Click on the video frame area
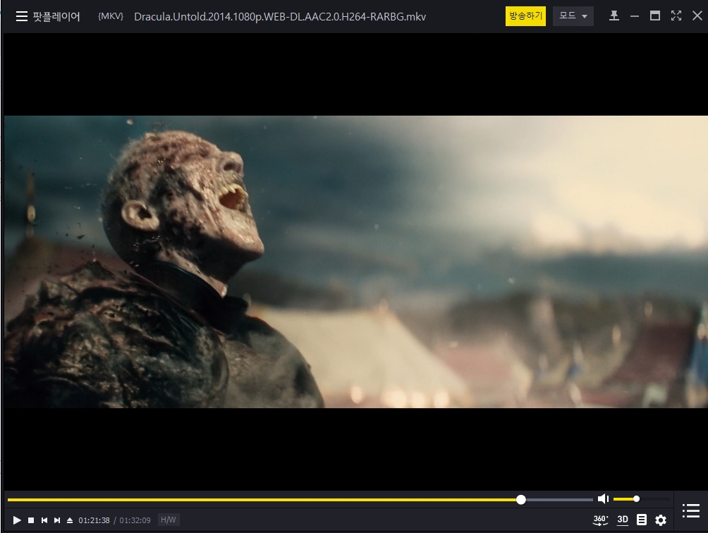Image resolution: width=708 pixels, height=533 pixels. (x=356, y=262)
